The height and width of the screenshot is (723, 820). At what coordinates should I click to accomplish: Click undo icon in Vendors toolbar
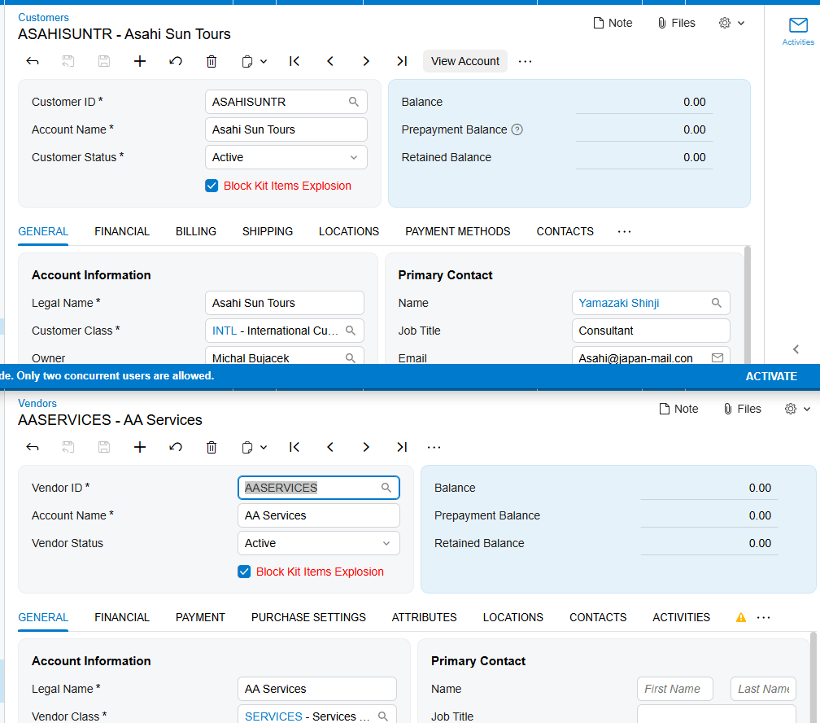176,447
